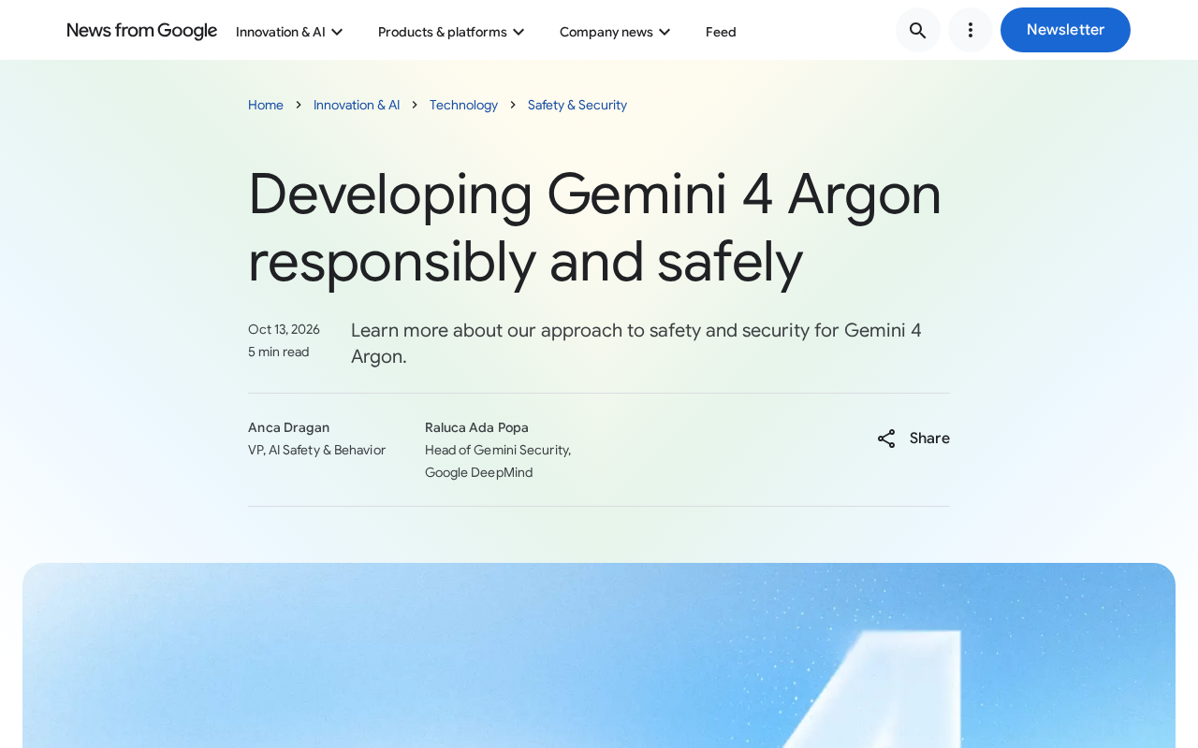Click VP, AI Safety & Behavior title

(x=316, y=450)
